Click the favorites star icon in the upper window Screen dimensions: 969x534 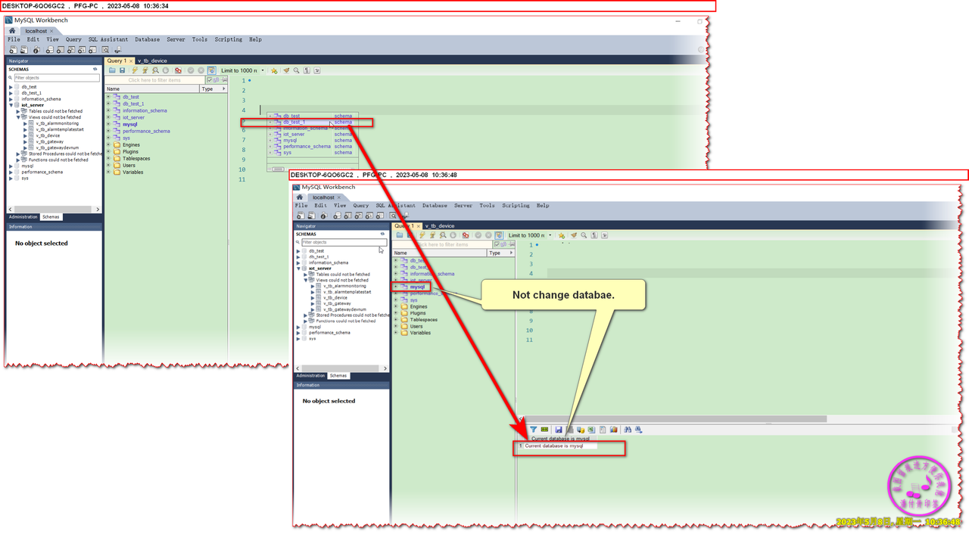[x=274, y=70]
